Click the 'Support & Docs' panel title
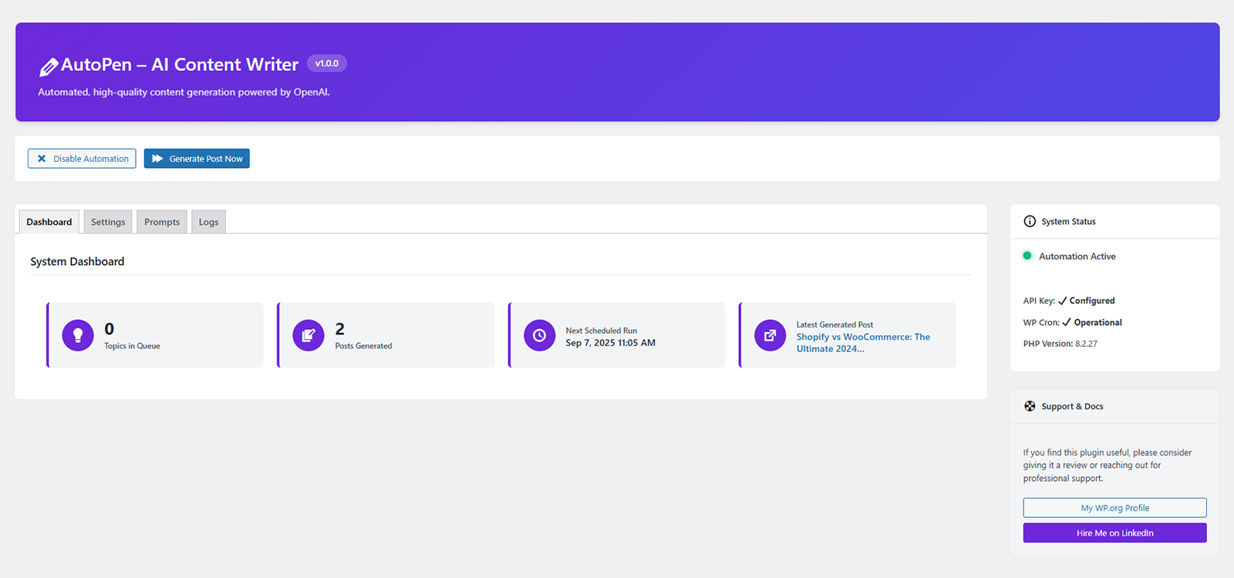The image size is (1234, 578). (x=1072, y=406)
